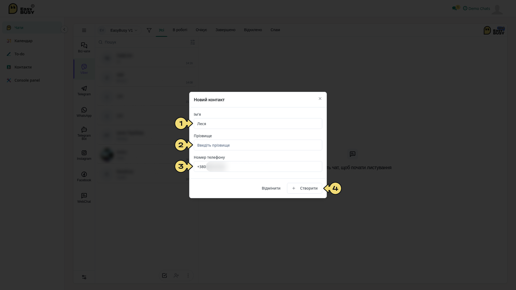The image size is (516, 290).
Task: Select the Instagram channel
Action: pos(84,155)
